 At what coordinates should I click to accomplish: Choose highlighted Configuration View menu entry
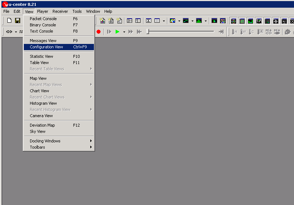(59, 47)
